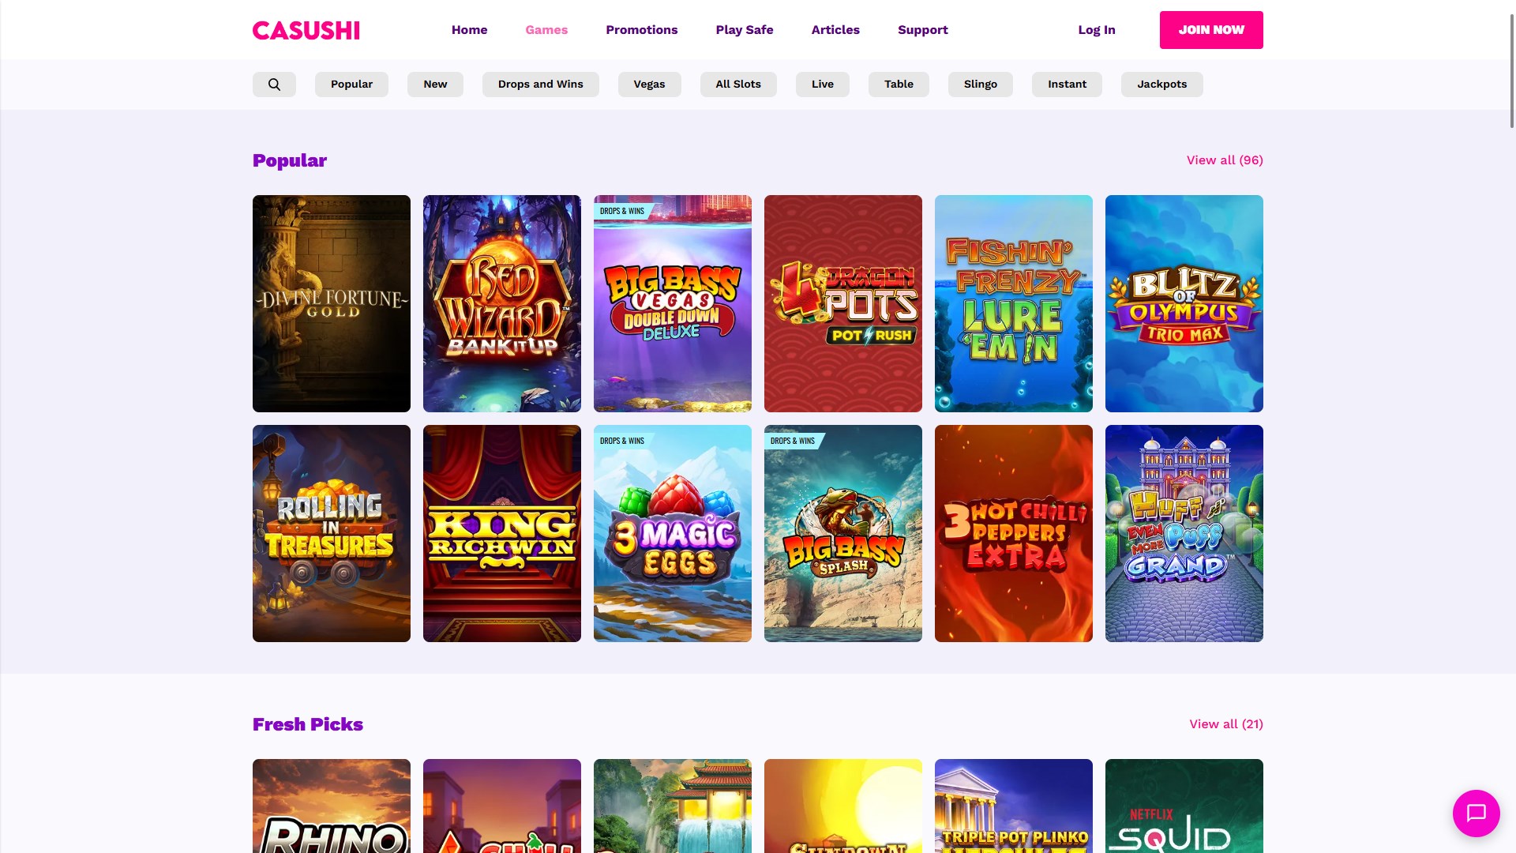View all 96 Popular games
The height and width of the screenshot is (853, 1516).
coord(1225,160)
